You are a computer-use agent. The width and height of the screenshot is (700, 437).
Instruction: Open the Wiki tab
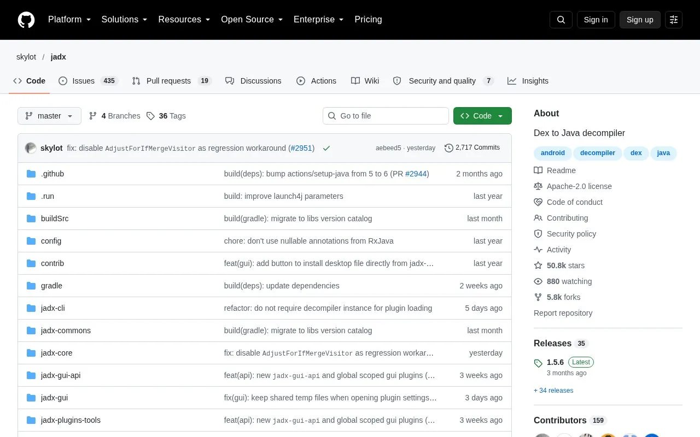[365, 81]
